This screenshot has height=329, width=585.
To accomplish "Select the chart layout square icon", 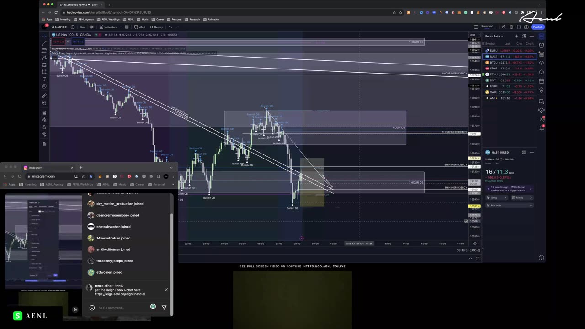I will [x=476, y=27].
